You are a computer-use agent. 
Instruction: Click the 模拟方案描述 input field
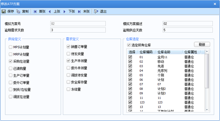[x=188, y=24]
